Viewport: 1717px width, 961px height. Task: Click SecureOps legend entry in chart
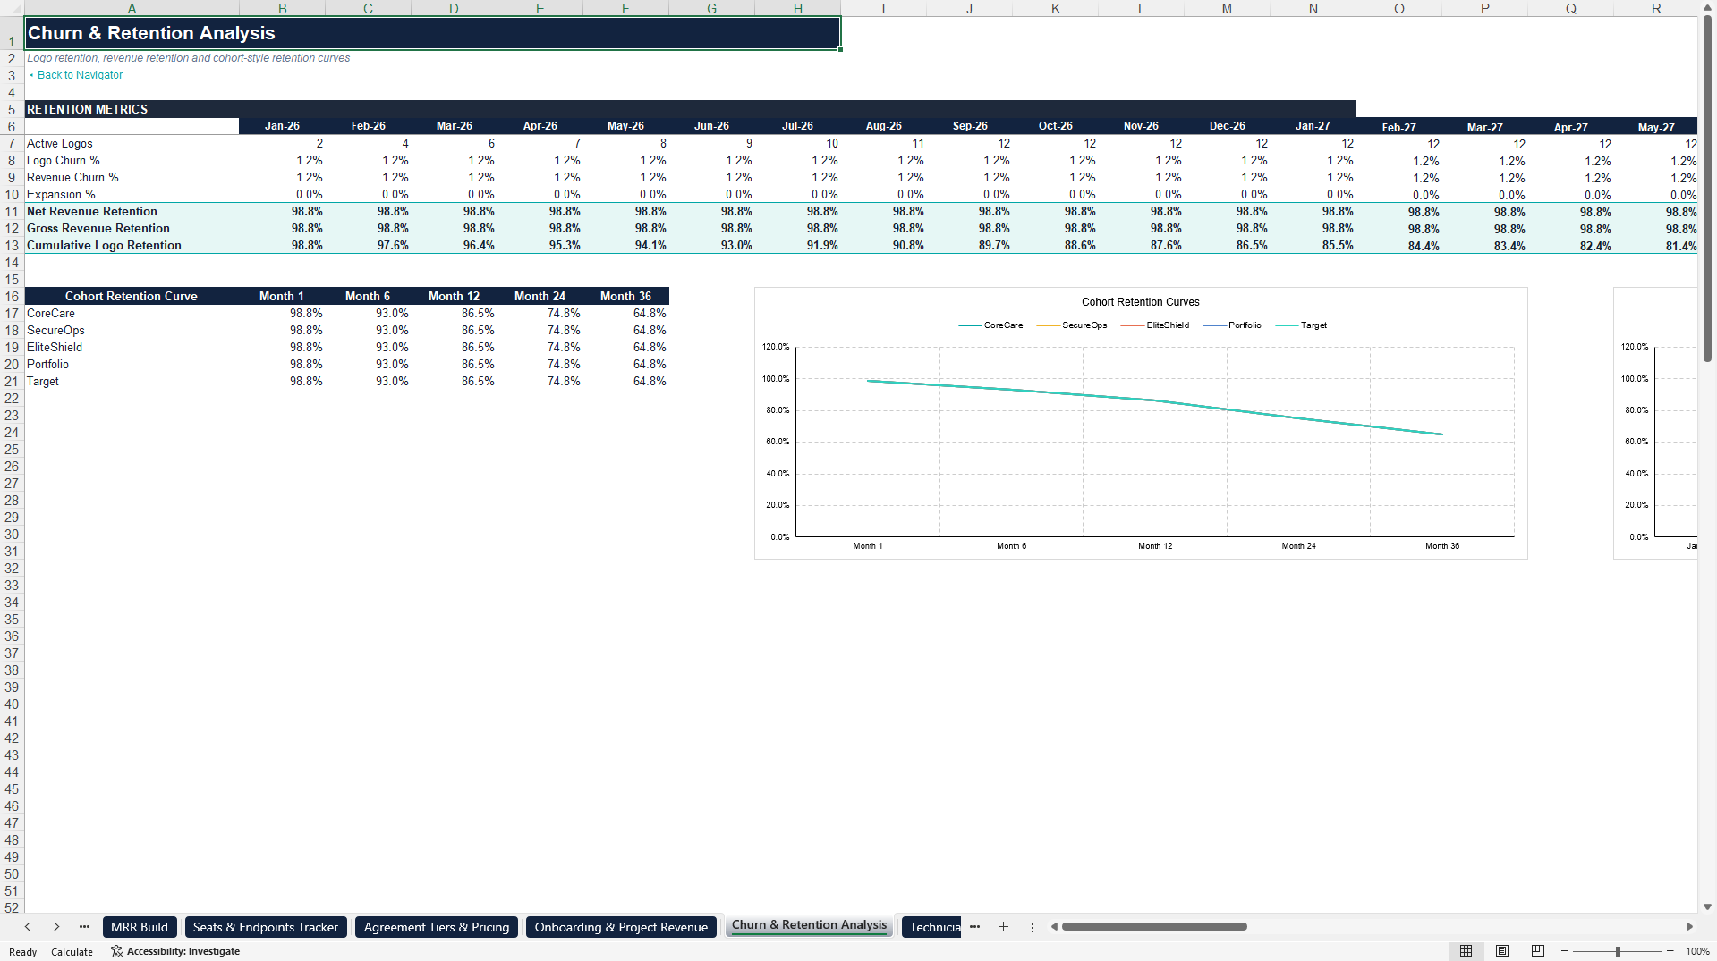click(1072, 325)
